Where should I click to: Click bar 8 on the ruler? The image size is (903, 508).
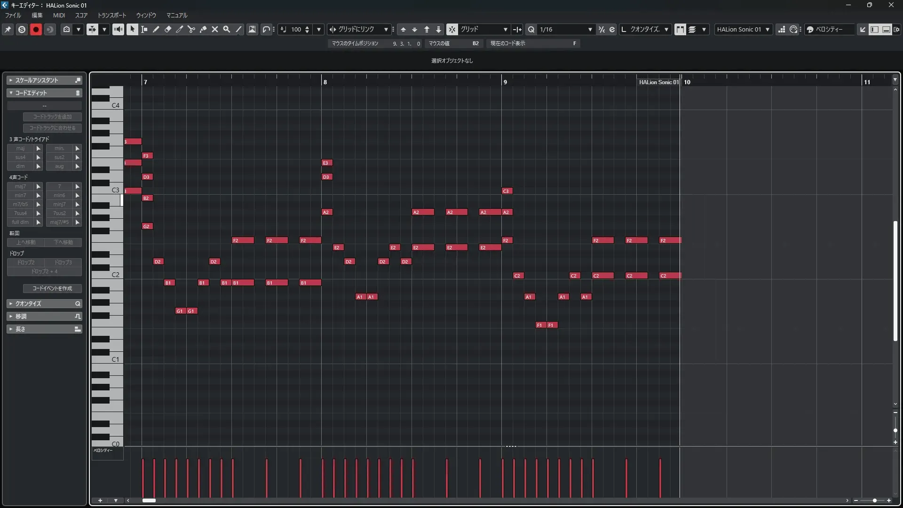[x=325, y=82]
